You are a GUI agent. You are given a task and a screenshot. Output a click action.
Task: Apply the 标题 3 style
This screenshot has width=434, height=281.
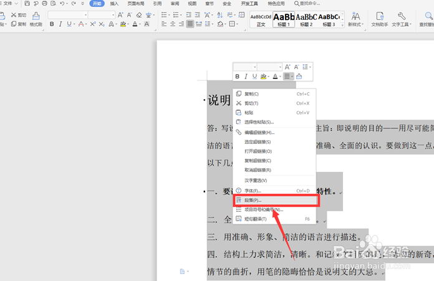(x=329, y=20)
